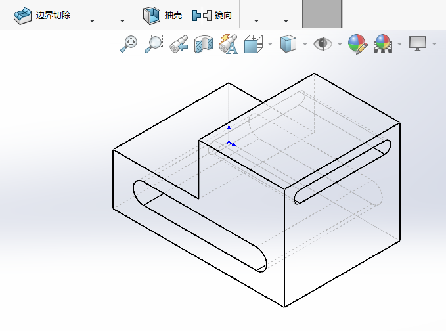Choose the Zoom to Area magnifier

point(154,44)
